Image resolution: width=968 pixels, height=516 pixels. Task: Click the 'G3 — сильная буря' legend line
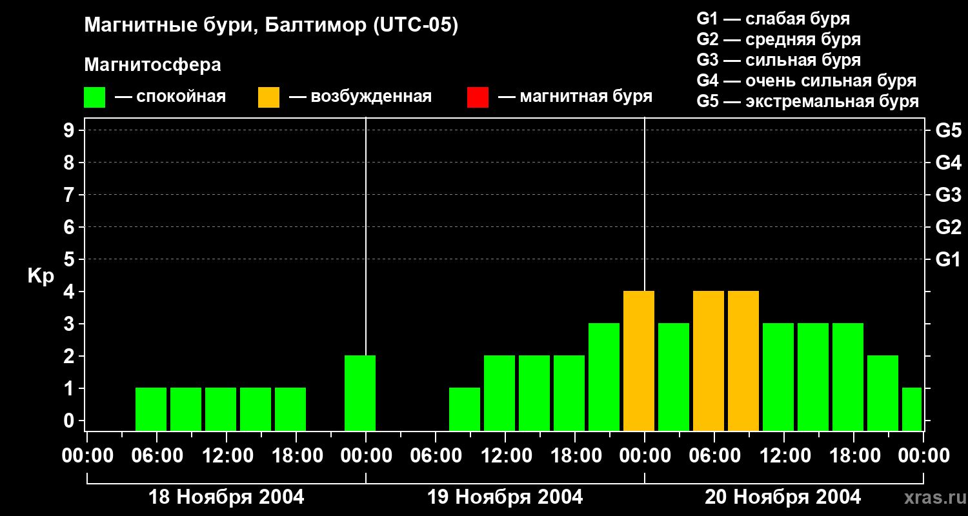pyautogui.click(x=778, y=60)
